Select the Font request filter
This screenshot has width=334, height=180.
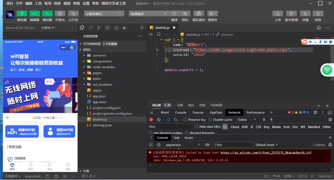point(286,127)
